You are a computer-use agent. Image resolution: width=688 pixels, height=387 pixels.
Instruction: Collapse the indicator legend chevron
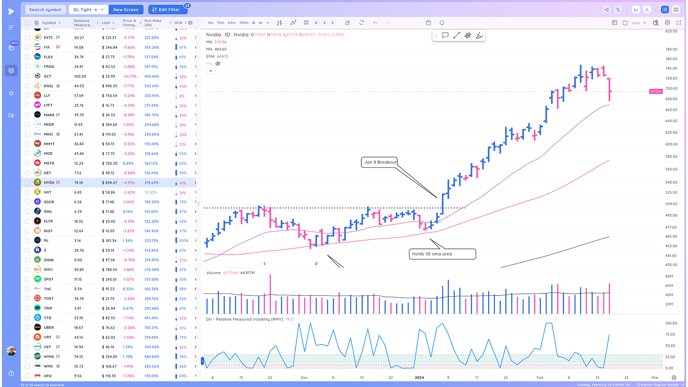click(211, 71)
